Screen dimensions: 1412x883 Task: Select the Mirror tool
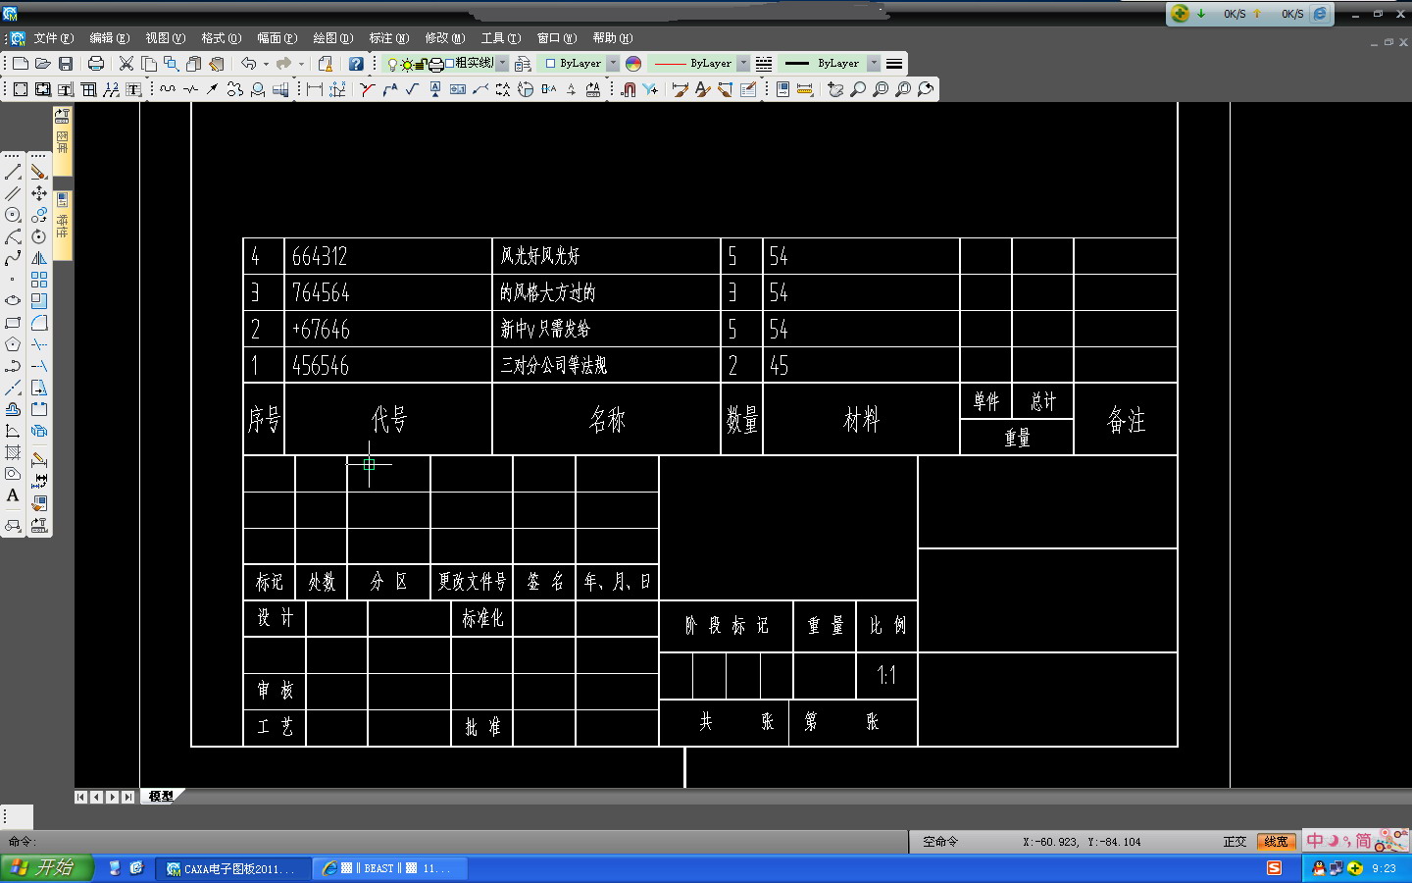39,258
